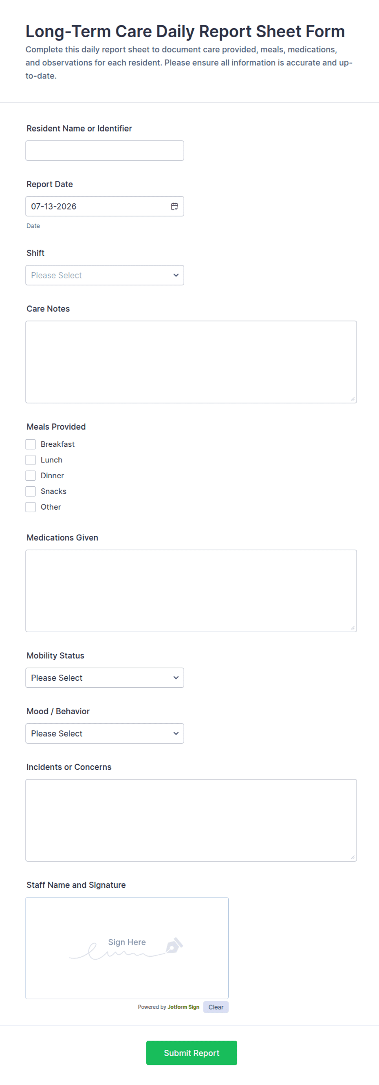Open the Jotform Sign link
The image size is (379, 1085).
[x=183, y=1007]
